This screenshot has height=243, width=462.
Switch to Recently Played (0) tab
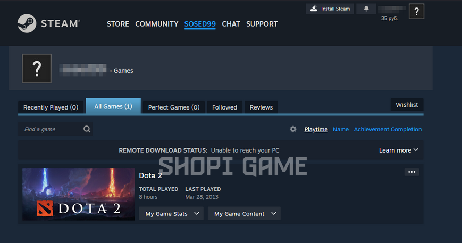pos(51,107)
